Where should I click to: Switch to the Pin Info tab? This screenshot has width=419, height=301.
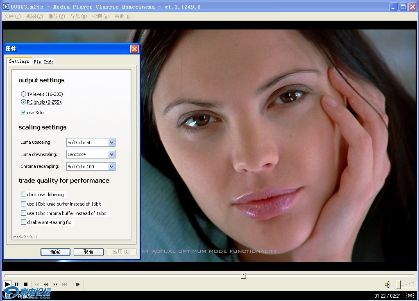[x=43, y=62]
